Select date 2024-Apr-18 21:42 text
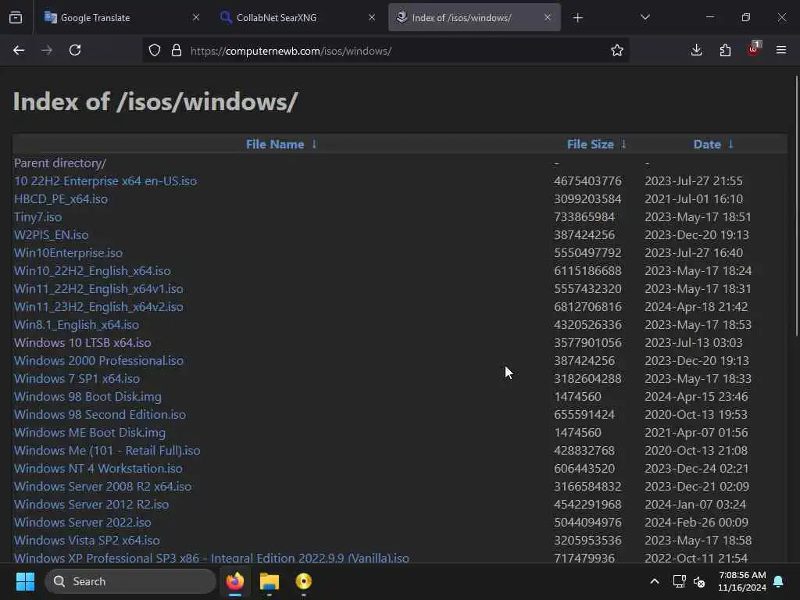Screen dimensions: 800x600 point(696,306)
